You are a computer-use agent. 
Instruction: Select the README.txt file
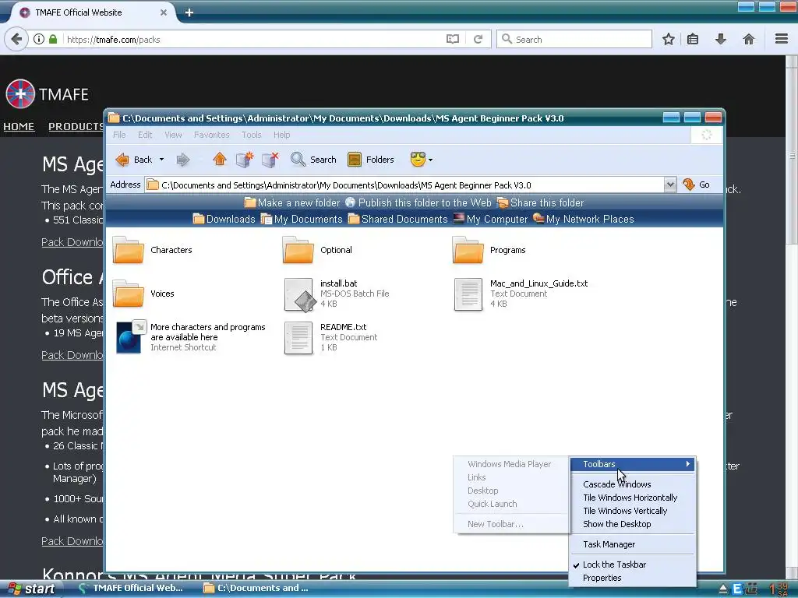click(x=330, y=338)
